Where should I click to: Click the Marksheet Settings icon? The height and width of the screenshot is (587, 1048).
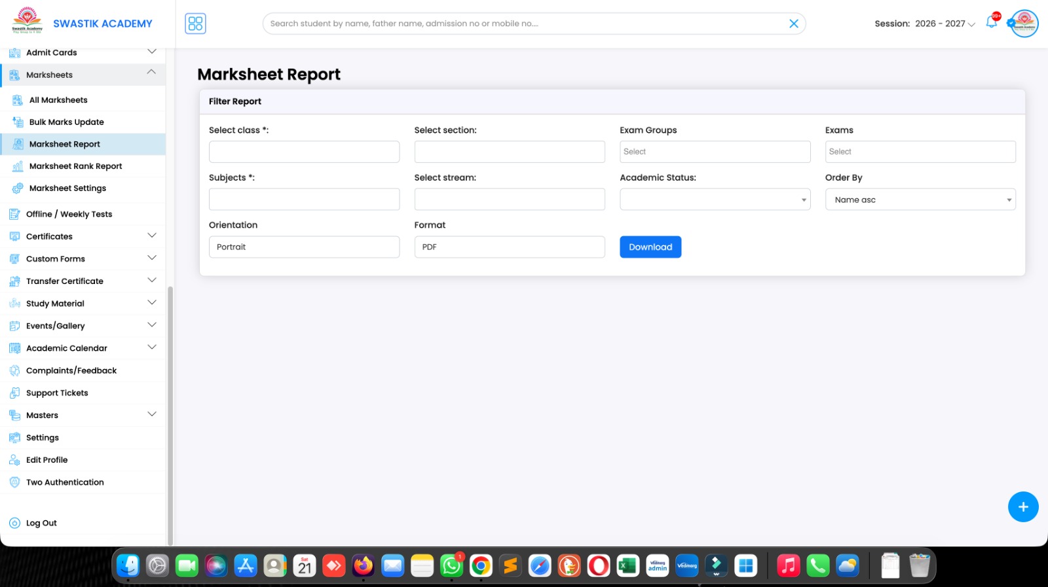pyautogui.click(x=18, y=188)
